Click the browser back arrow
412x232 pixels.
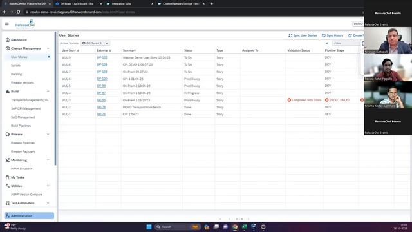point(5,12)
